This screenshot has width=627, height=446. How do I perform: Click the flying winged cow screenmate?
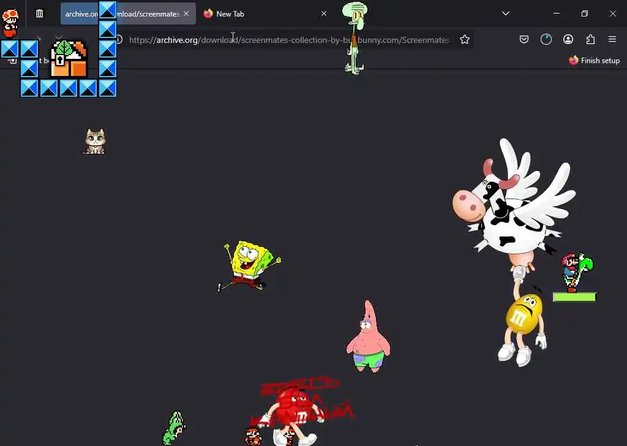click(514, 204)
